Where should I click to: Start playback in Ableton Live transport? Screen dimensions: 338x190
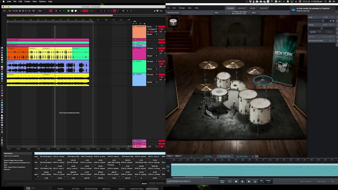coord(69,11)
